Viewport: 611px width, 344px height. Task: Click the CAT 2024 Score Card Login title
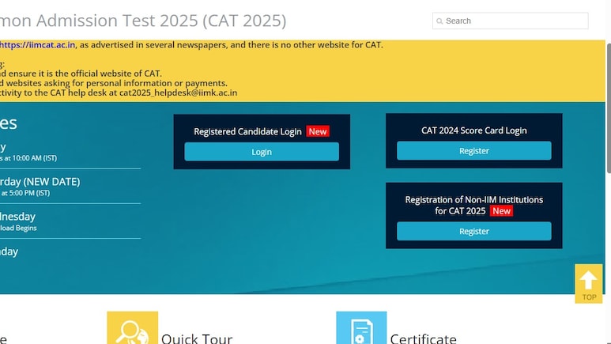click(473, 130)
